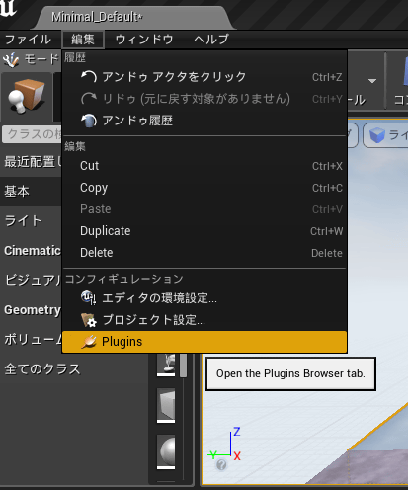Select Cut in the edit menu

(x=204, y=166)
